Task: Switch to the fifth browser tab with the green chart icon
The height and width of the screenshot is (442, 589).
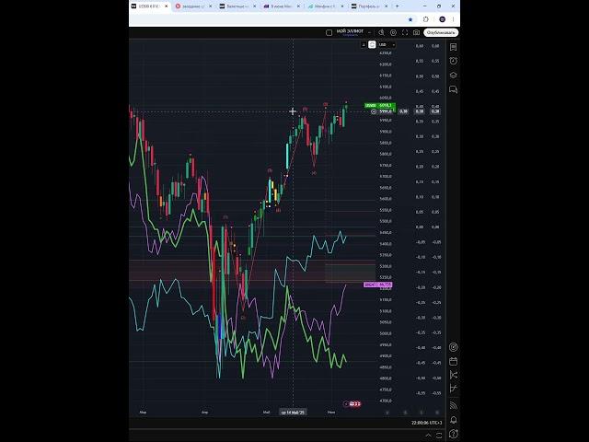Action: pos(326,6)
